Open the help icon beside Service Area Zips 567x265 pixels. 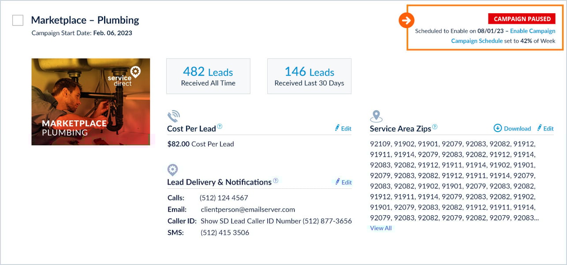(x=435, y=127)
